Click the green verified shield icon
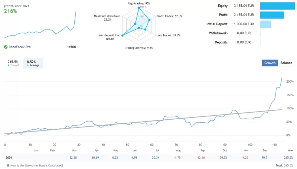Viewport: 297px width, 169px height. (x=6, y=47)
